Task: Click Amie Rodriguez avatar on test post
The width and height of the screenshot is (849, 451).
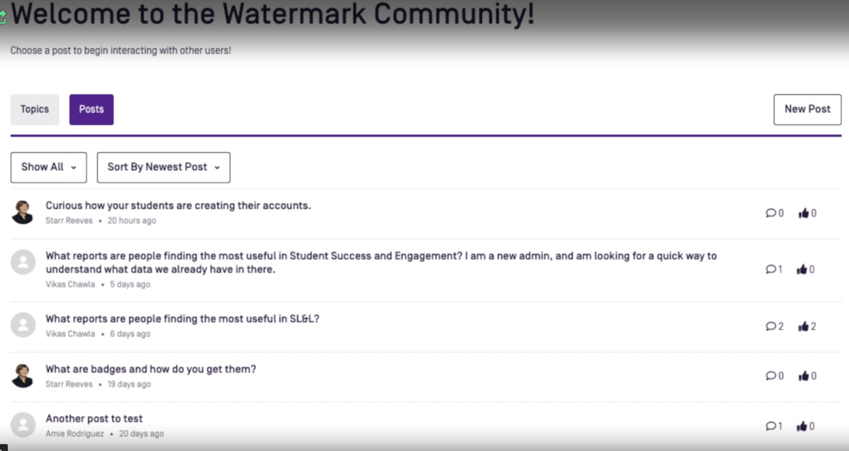Action: 23,425
